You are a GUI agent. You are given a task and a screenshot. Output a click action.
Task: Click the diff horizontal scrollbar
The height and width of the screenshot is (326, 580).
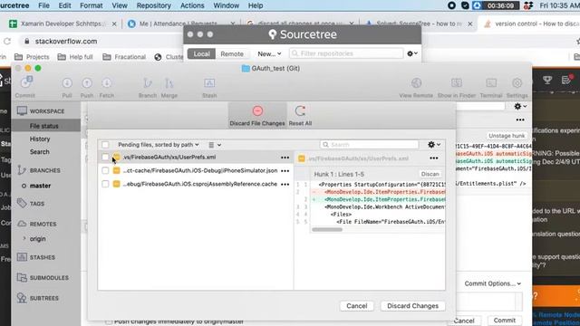tap(327, 229)
